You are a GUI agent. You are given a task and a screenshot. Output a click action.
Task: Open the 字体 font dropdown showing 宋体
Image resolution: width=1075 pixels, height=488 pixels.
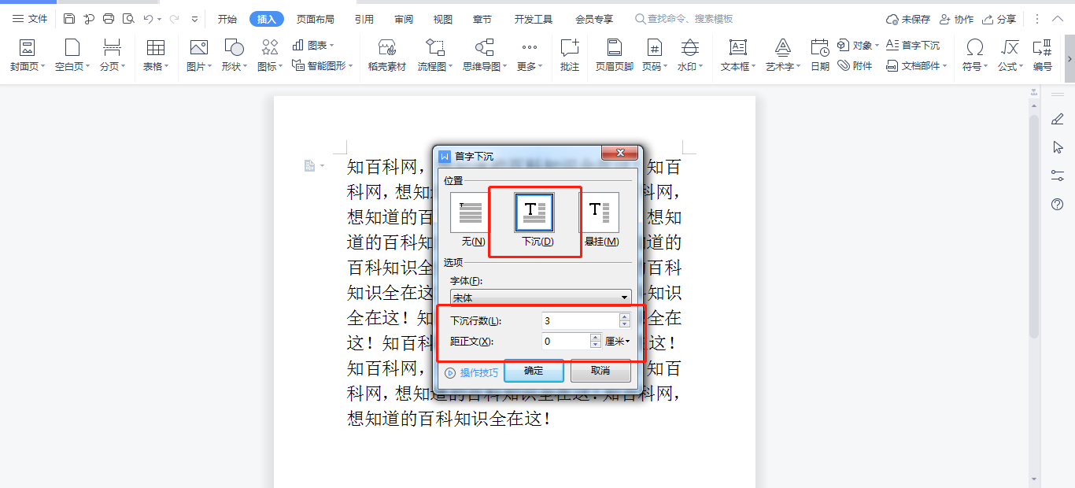(x=541, y=298)
